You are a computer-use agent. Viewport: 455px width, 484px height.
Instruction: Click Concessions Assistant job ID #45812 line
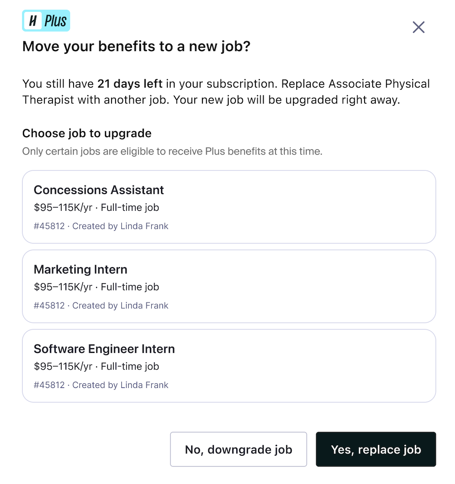(x=101, y=226)
